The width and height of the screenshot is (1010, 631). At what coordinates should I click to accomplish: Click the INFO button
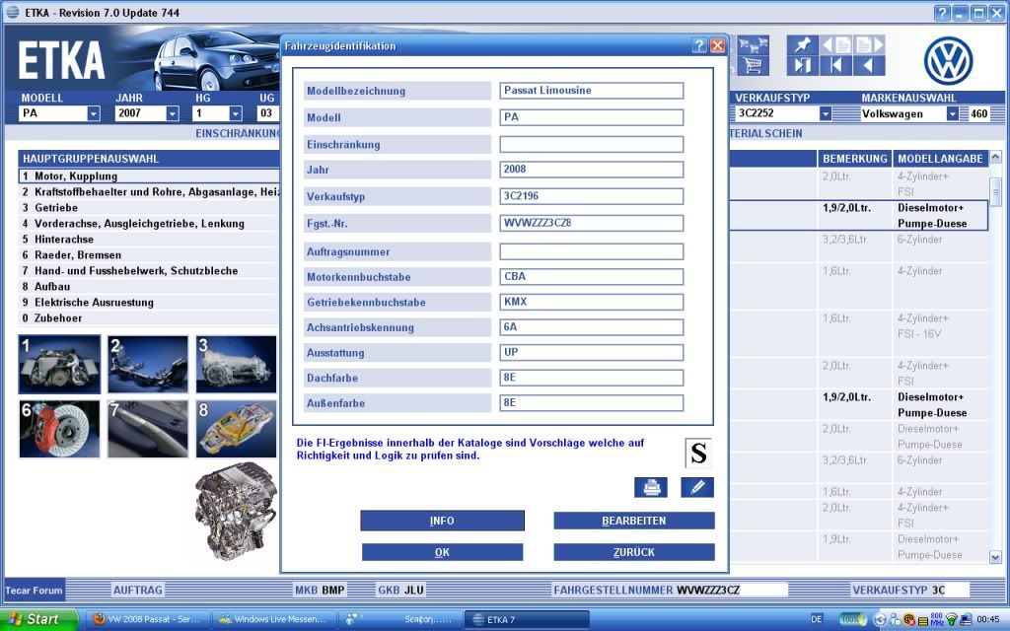pos(442,521)
